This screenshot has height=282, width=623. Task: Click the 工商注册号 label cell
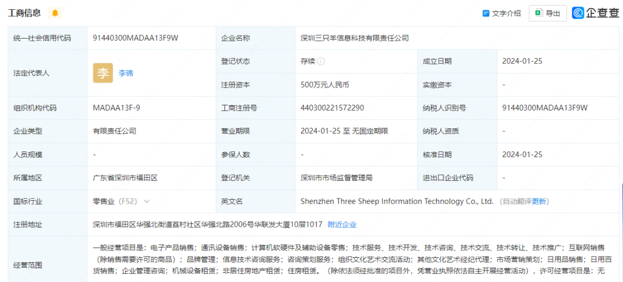pyautogui.click(x=256, y=108)
